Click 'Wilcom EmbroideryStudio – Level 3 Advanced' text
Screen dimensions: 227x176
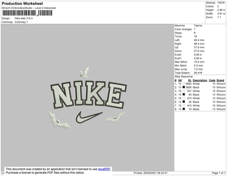(x=29, y=8)
